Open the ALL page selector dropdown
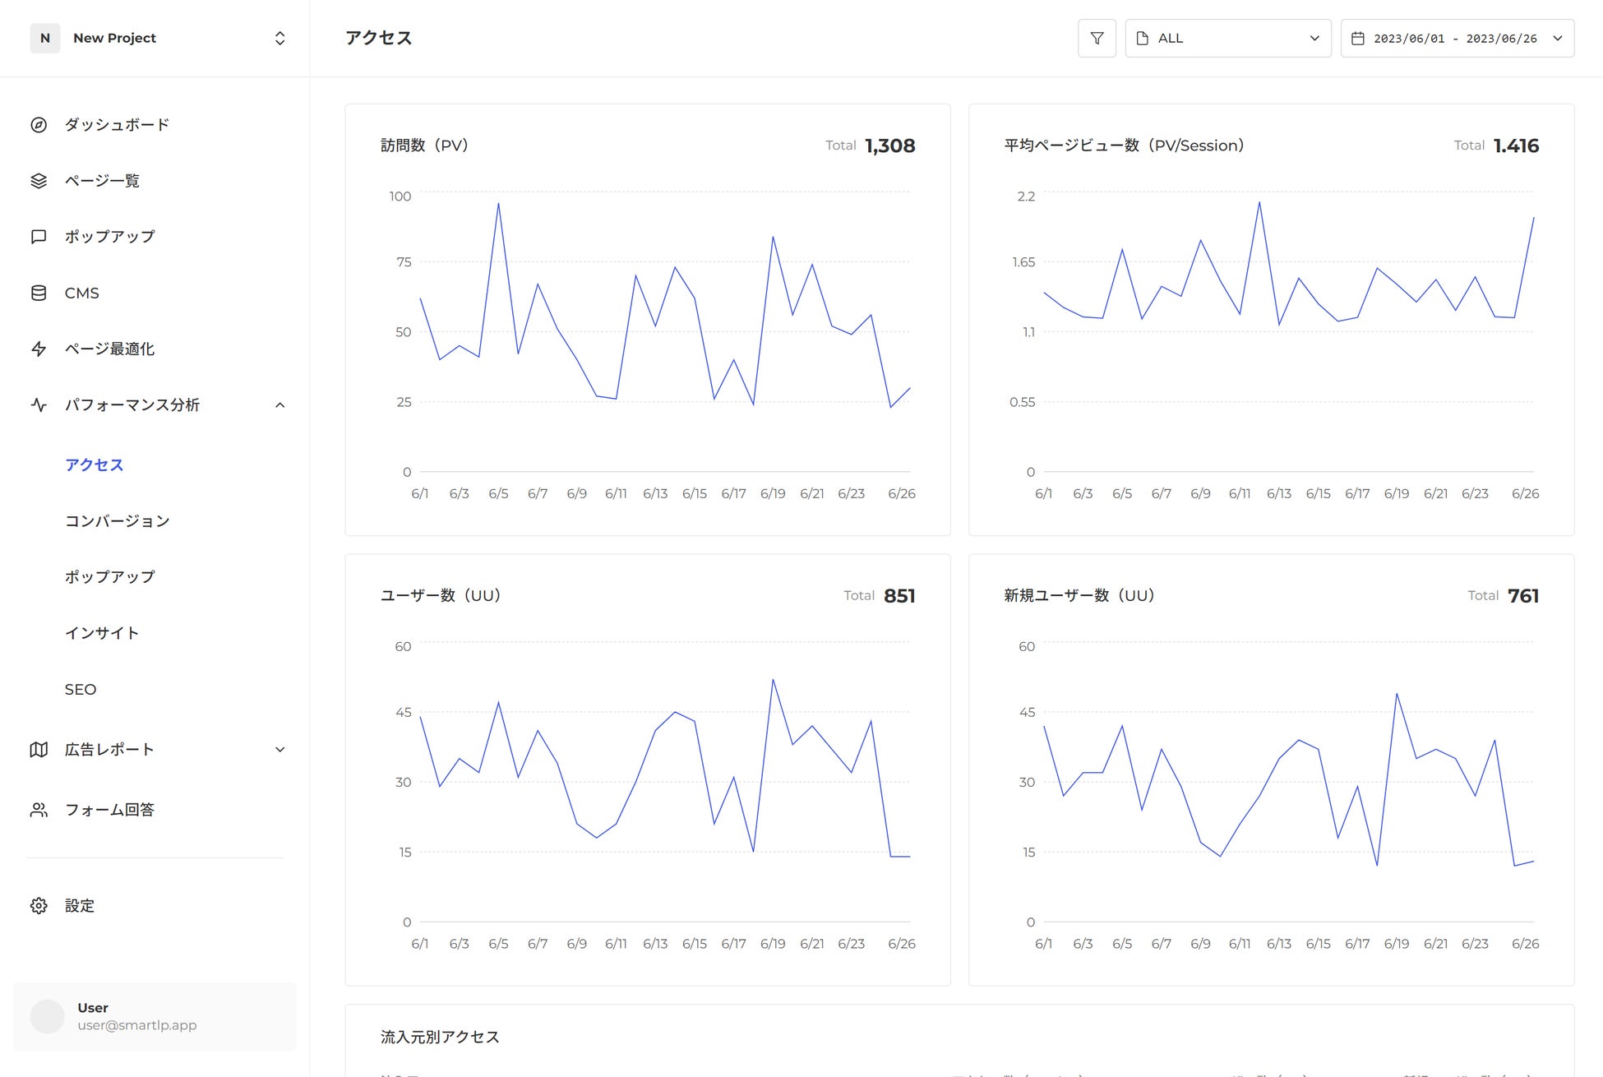The image size is (1603, 1077). point(1228,39)
